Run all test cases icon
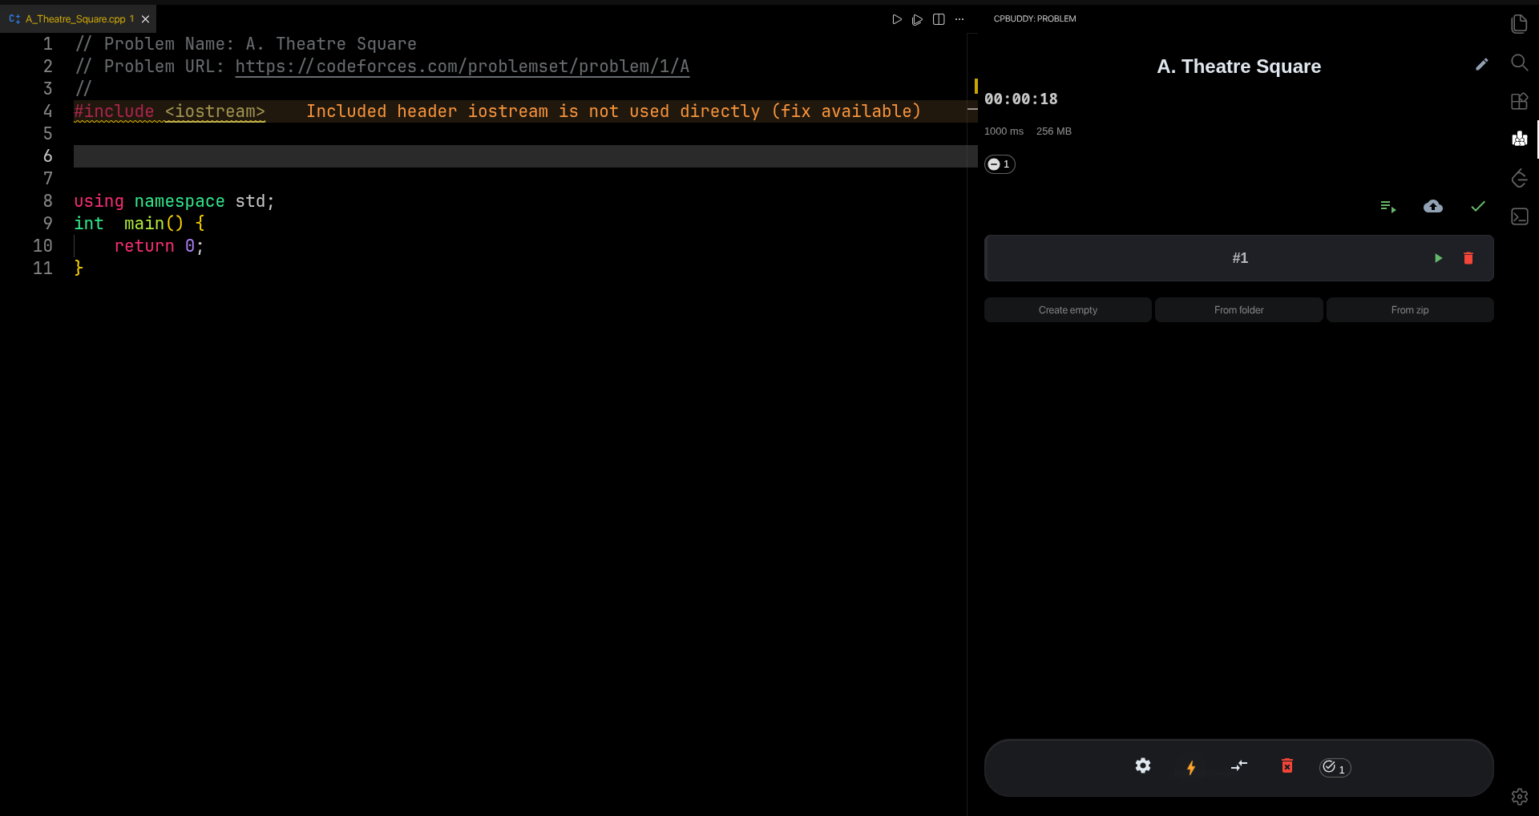 [1388, 207]
